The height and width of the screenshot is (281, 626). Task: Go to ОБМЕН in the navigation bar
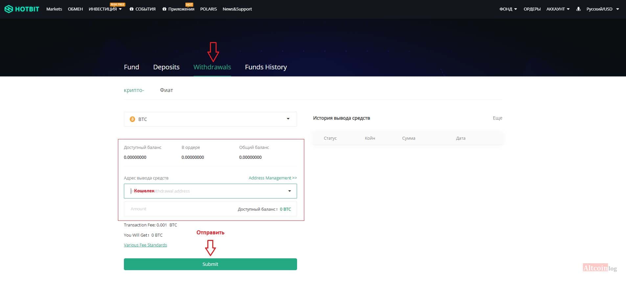click(x=75, y=9)
